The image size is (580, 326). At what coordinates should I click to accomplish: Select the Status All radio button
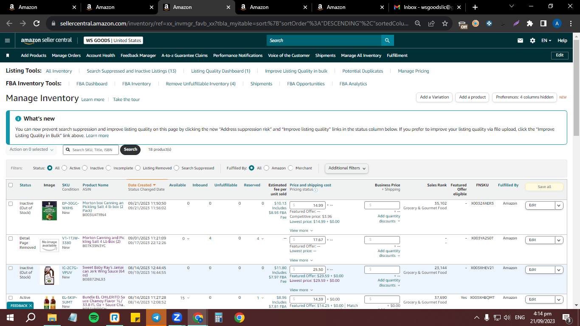50,168
